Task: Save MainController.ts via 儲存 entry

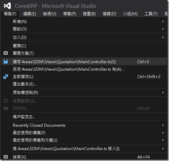Action: coord(84,62)
